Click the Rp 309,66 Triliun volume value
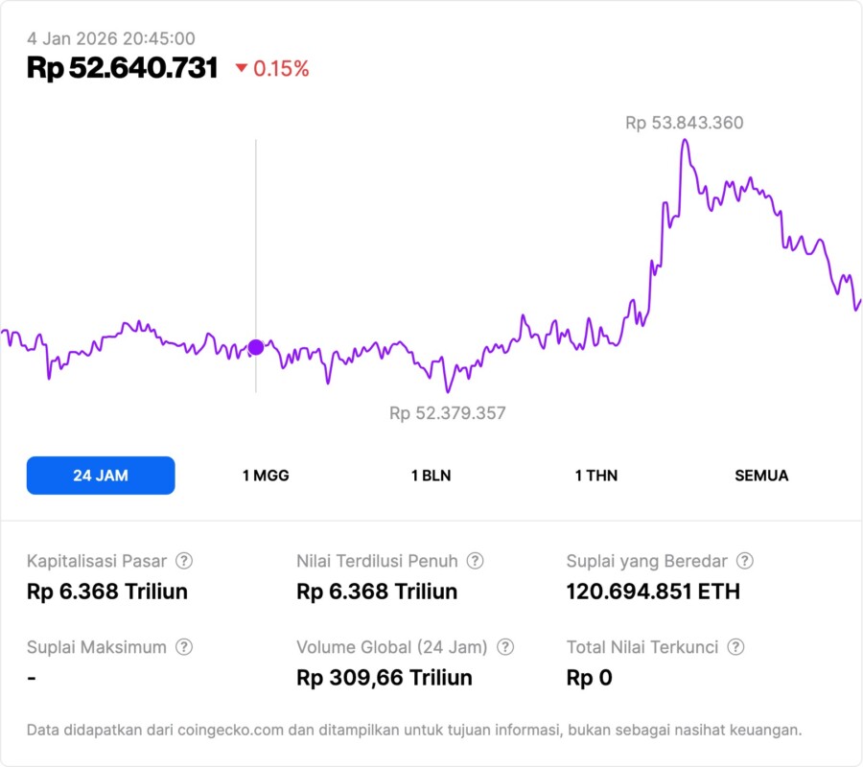The height and width of the screenshot is (767, 863). pyautogui.click(x=385, y=678)
